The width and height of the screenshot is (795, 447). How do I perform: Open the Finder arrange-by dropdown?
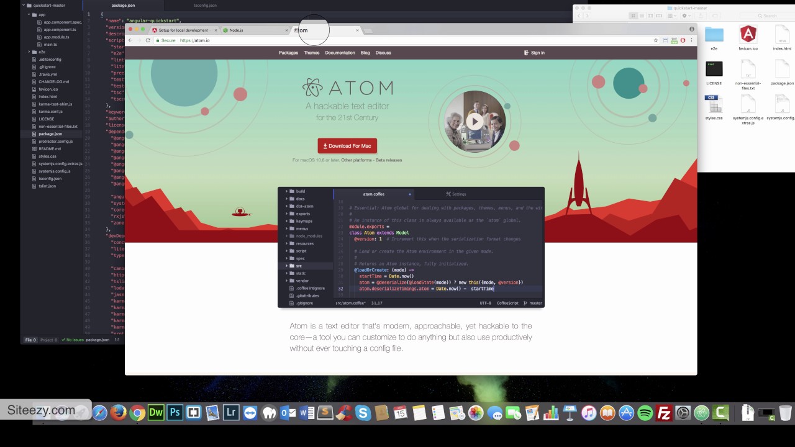[x=673, y=16]
